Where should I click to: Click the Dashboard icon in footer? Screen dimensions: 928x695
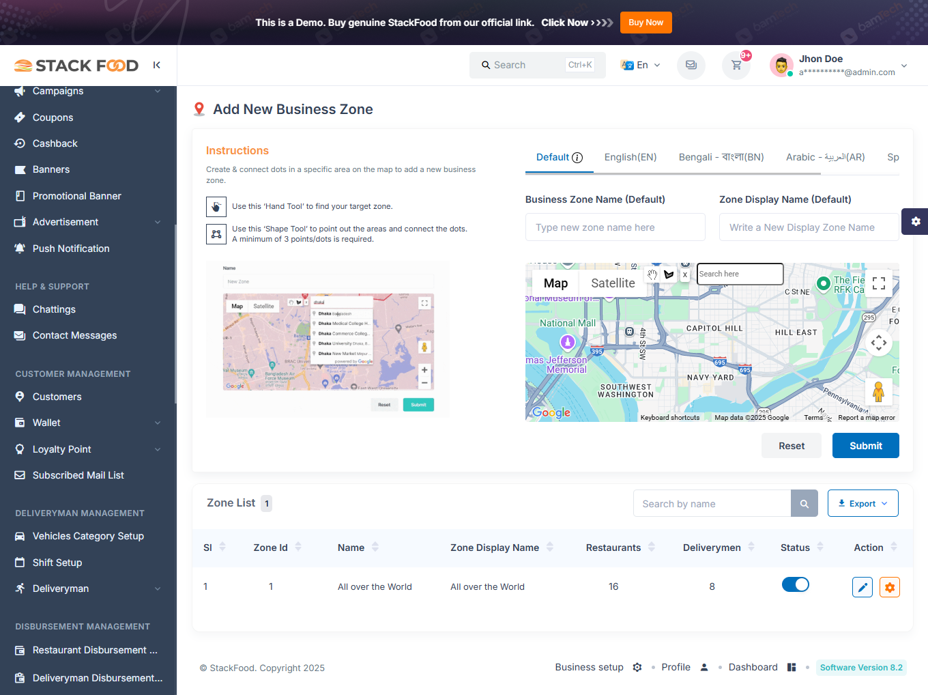tap(792, 667)
